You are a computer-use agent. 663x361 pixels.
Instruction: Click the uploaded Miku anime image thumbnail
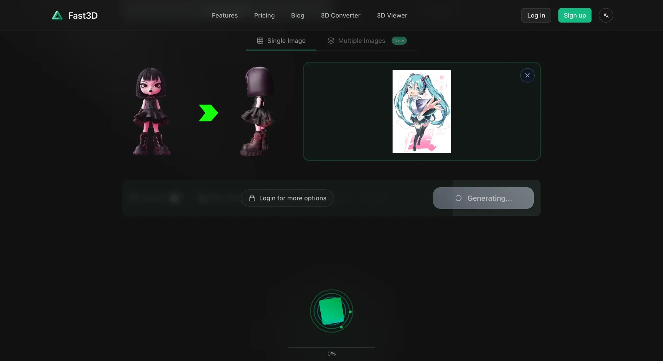[422, 111]
